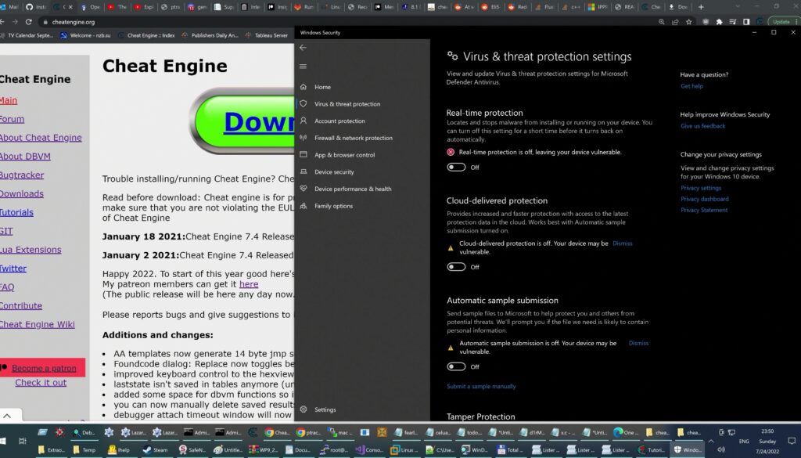Image resolution: width=801 pixels, height=458 pixels.
Task: Expand the collapse arrow at page bottom-left
Action: click(7, 416)
